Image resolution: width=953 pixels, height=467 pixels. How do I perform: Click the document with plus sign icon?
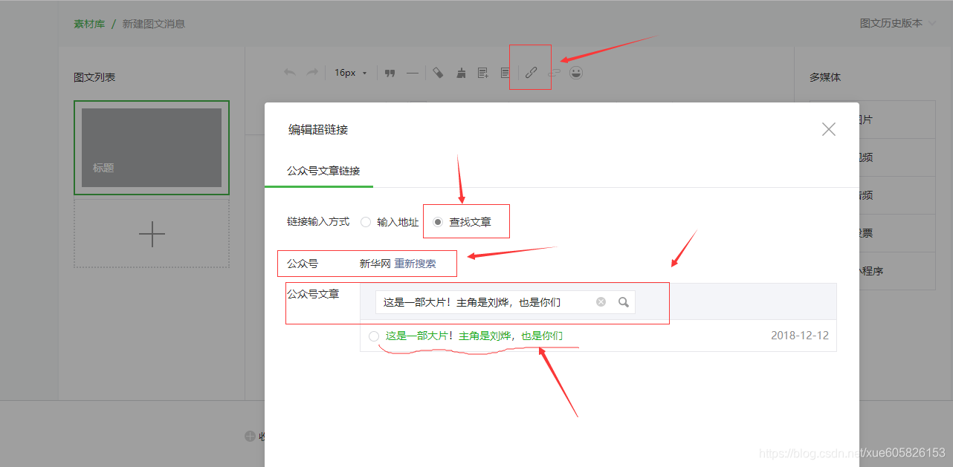(483, 73)
